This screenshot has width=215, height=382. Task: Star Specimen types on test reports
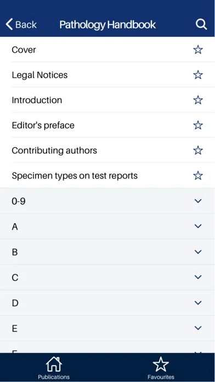[x=198, y=176]
